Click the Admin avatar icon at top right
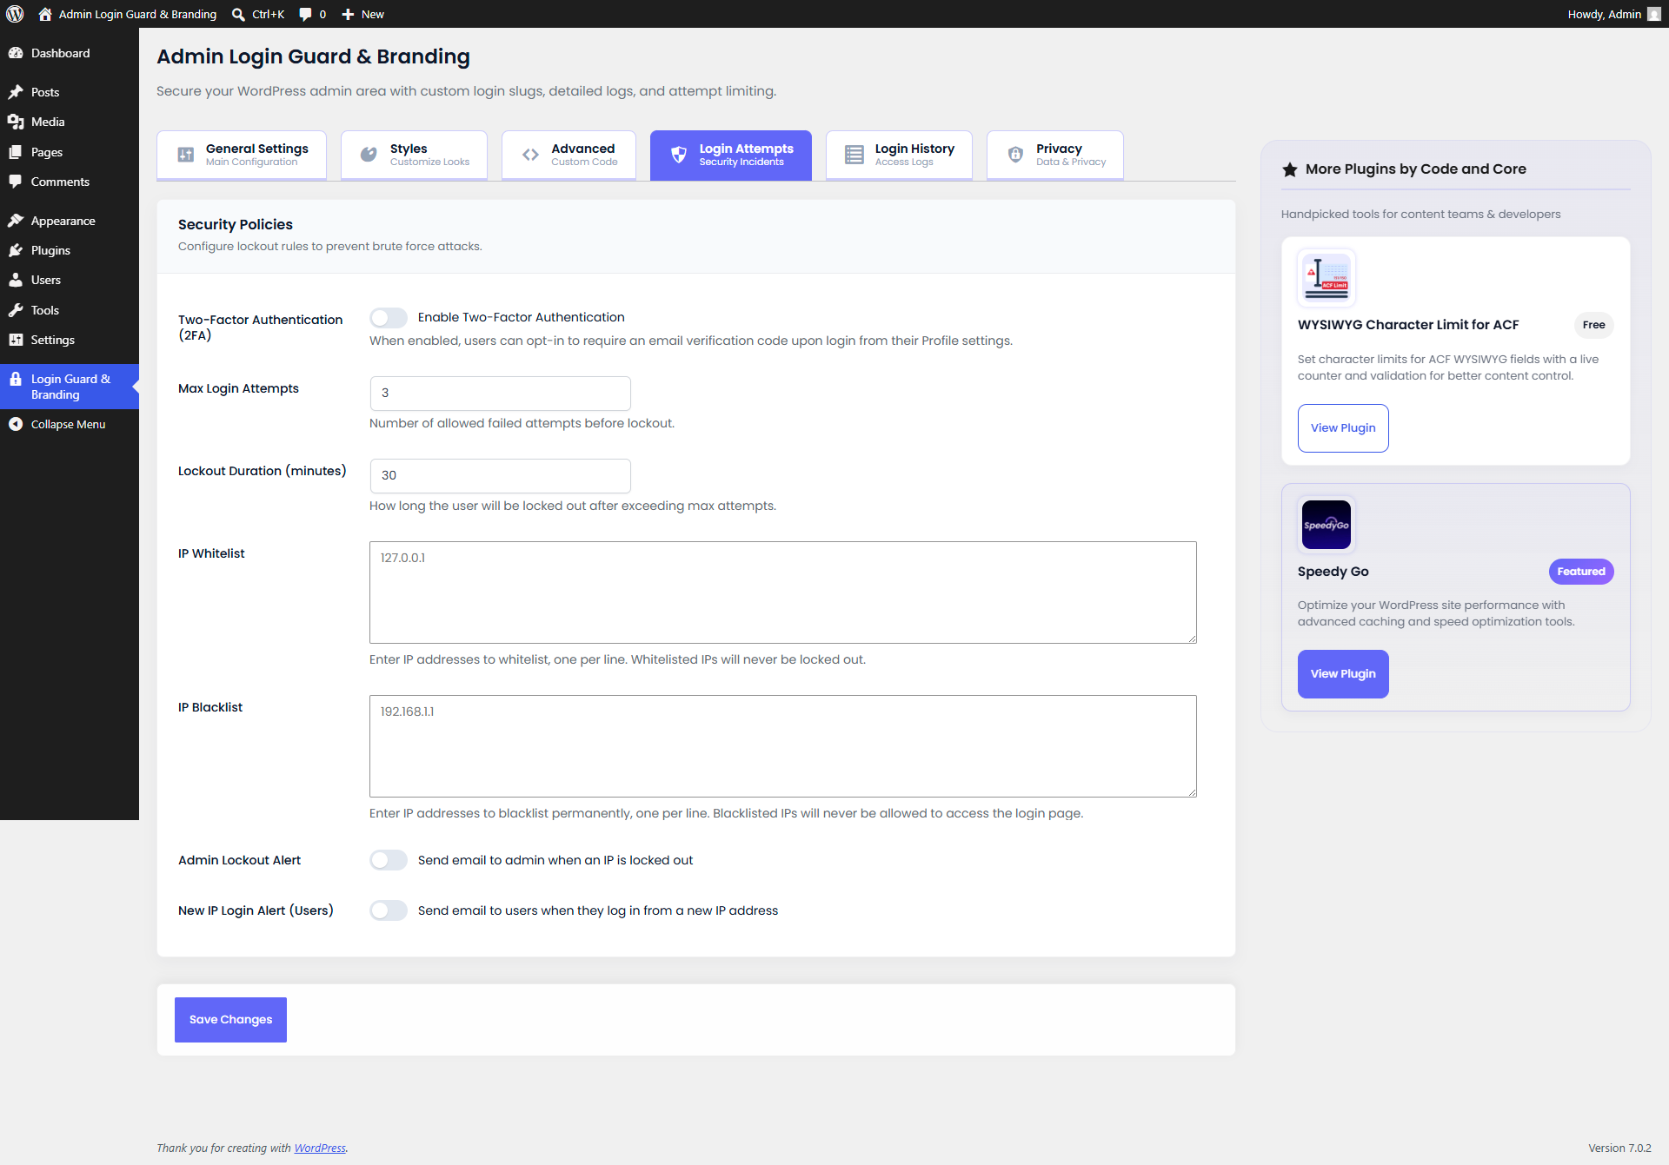Image resolution: width=1669 pixels, height=1165 pixels. 1654,14
